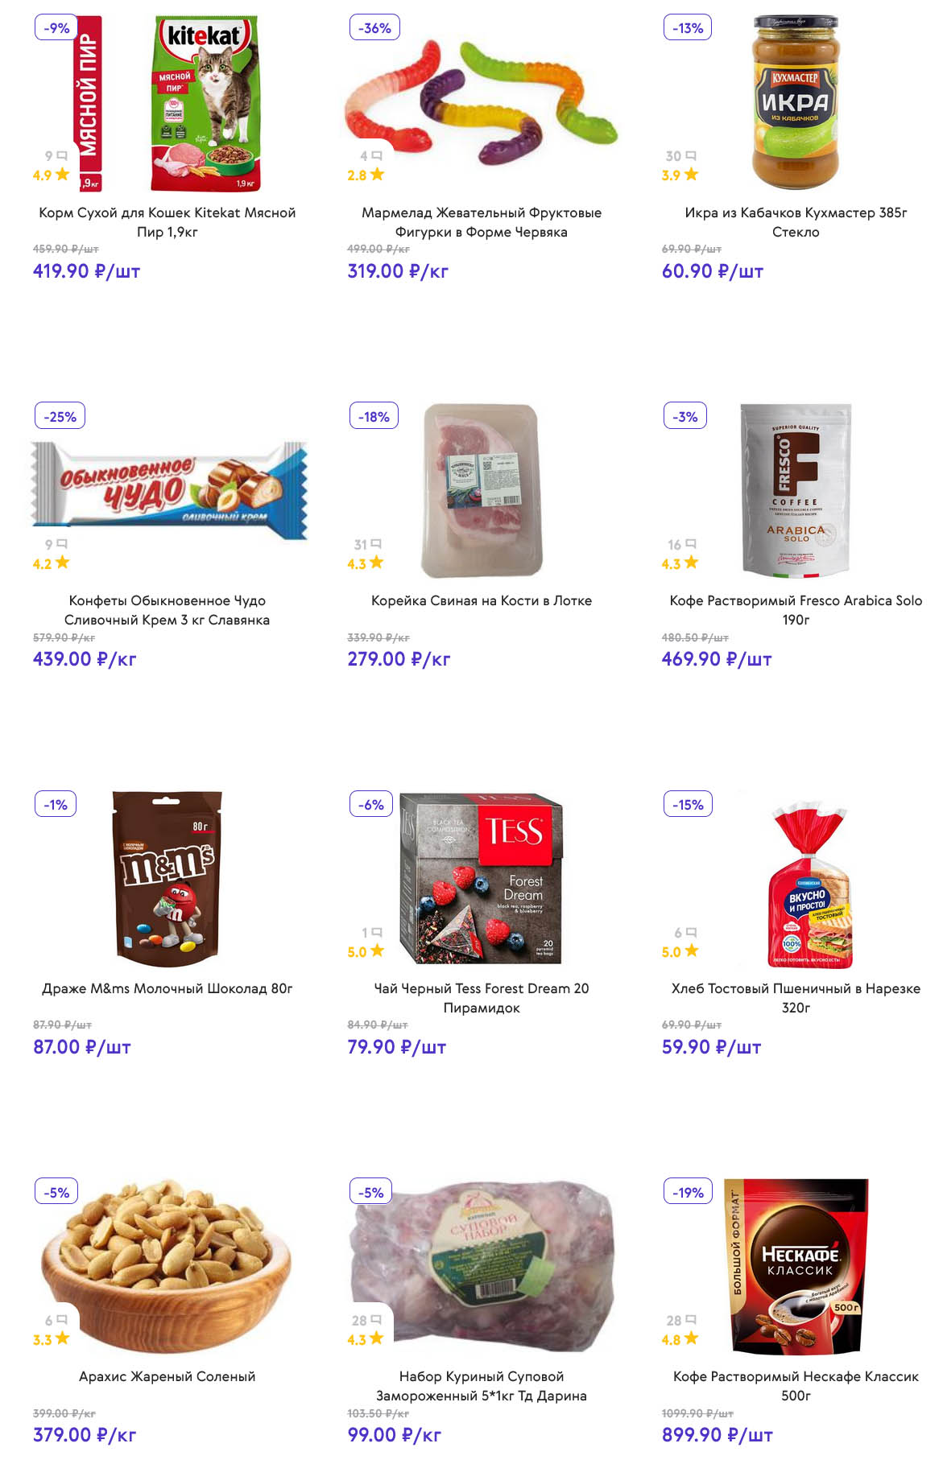Click the star icon on Fresco coffee
The width and height of the screenshot is (943, 1464).
(x=691, y=563)
